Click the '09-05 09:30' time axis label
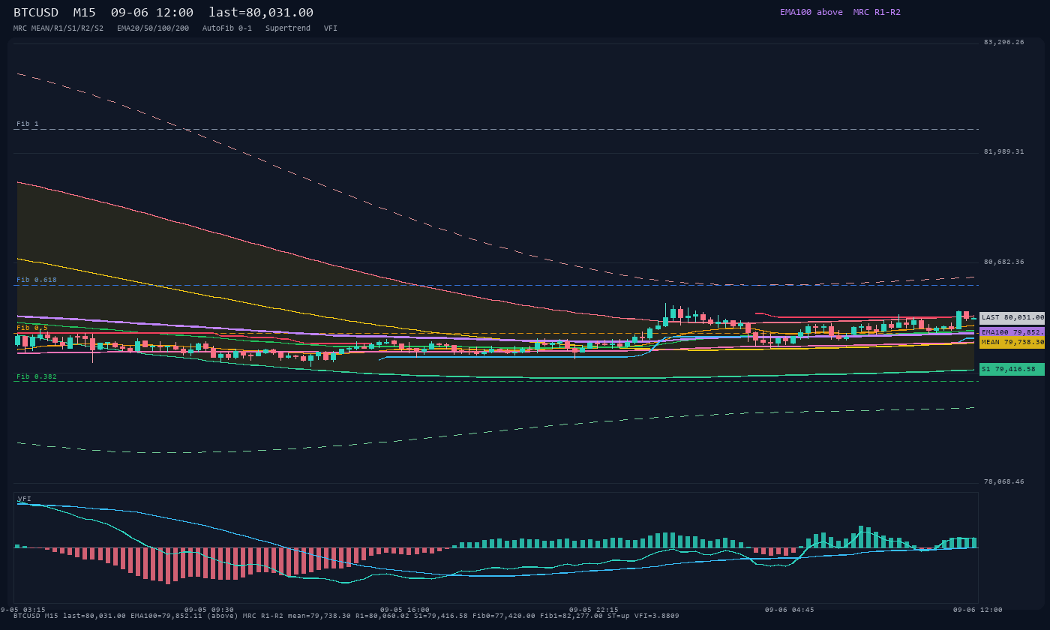The height and width of the screenshot is (630, 1050). (x=209, y=610)
